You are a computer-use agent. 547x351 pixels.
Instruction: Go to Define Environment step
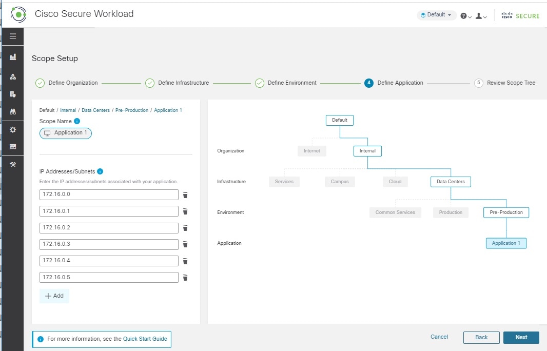[286, 83]
